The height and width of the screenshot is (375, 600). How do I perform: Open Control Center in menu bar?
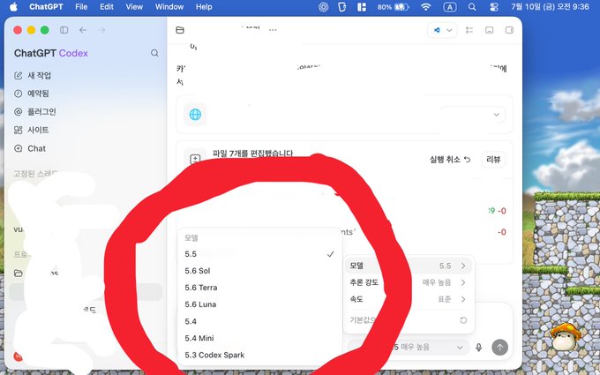494,7
